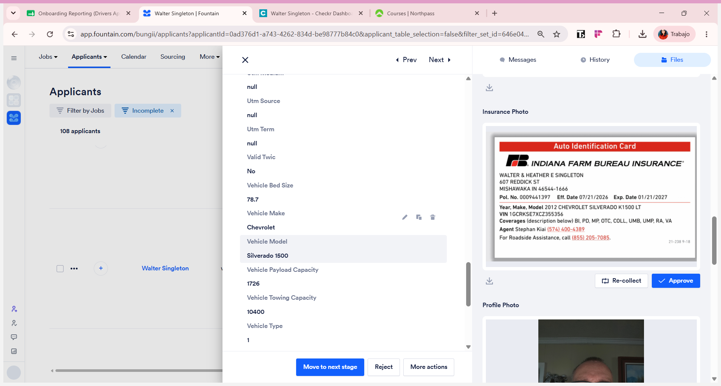Click Move to next stage button
Viewport: 721px width, 386px height.
tap(330, 367)
